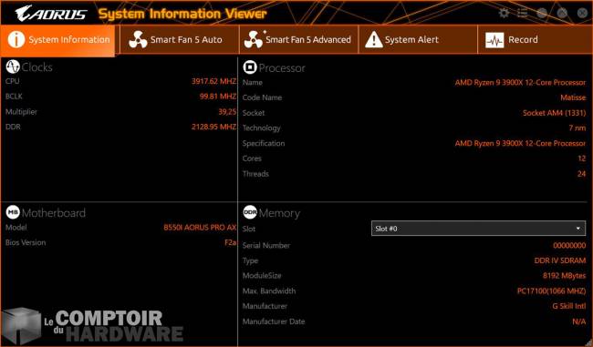Click the Threads value 24
This screenshot has width=593, height=347.
582,174
